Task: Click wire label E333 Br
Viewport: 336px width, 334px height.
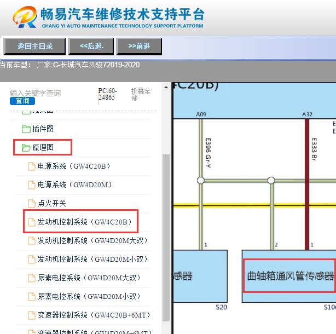Action: (x=314, y=149)
